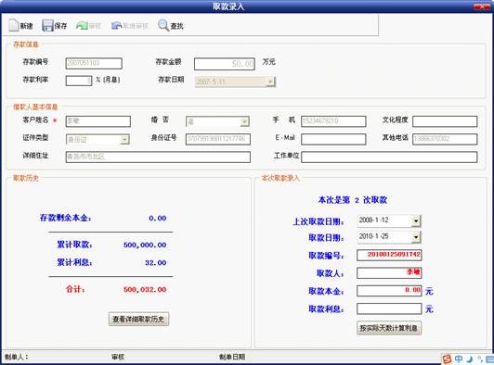Viewport: 494px width, 365px height.
Task: Click the moon half-width/full-width icon
Action: [x=470, y=359]
